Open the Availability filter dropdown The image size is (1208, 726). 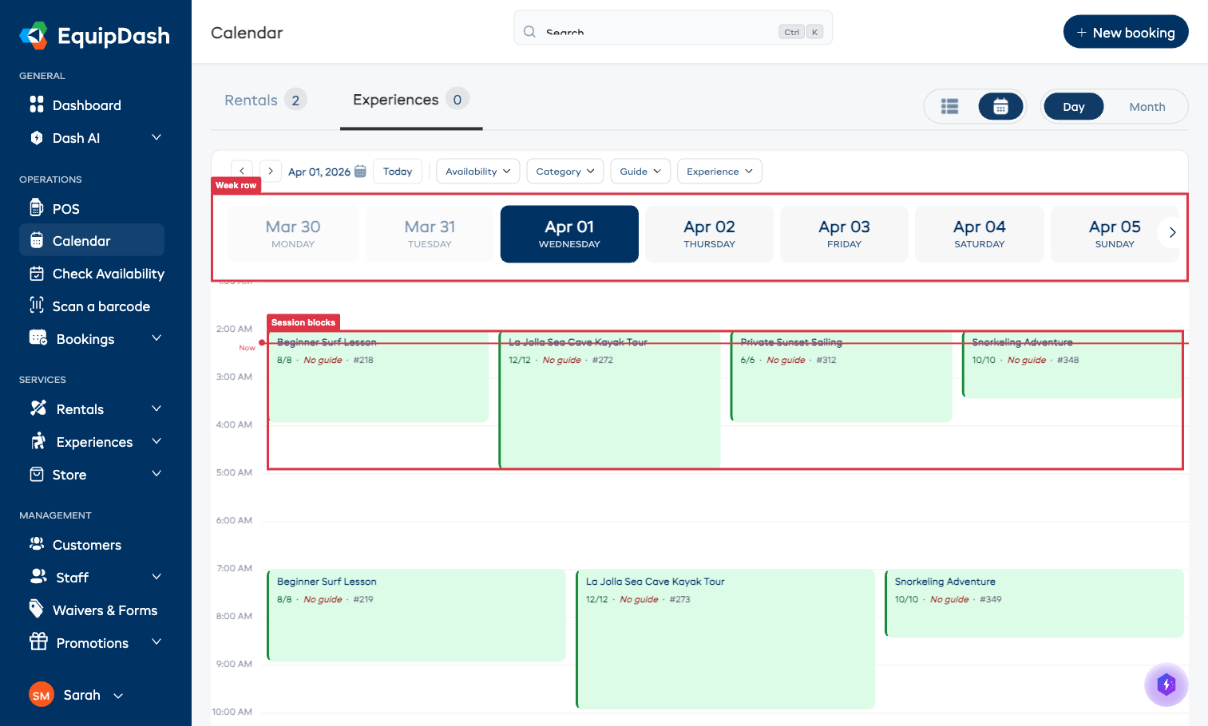click(477, 171)
